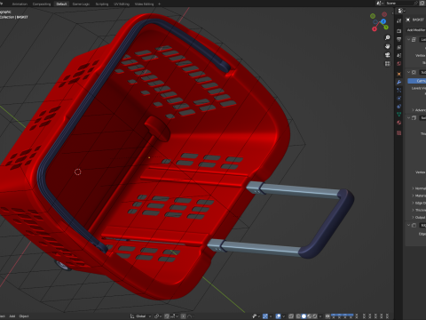Switch to the Scripting workspace tab
This screenshot has height=320, width=426.
(x=102, y=4)
